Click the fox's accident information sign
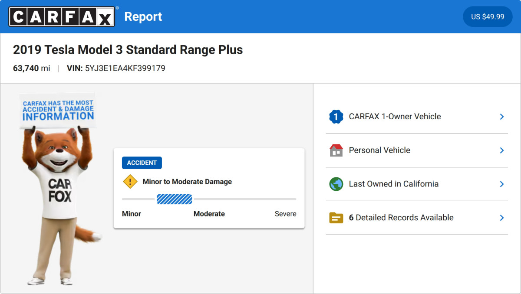Viewport: 521px width, 294px height. point(58,110)
